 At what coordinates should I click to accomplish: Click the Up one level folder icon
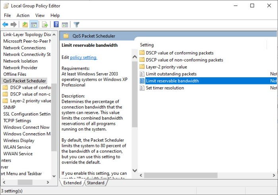[x=25, y=25]
